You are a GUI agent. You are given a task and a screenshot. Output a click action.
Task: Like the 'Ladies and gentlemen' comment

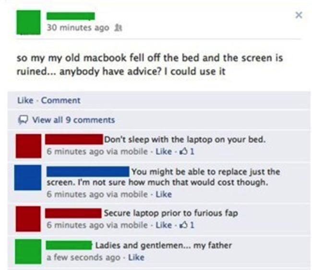coord(136,258)
